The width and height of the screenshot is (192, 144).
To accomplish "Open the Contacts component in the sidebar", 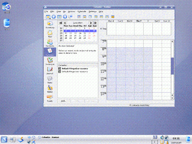I will point(50,43).
